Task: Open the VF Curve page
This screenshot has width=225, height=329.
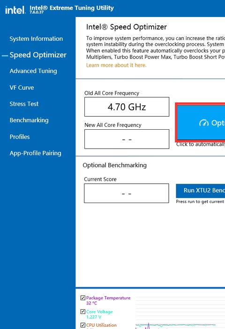Action: [x=22, y=87]
